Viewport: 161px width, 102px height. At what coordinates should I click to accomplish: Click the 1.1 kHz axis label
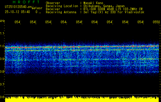(2, 33)
